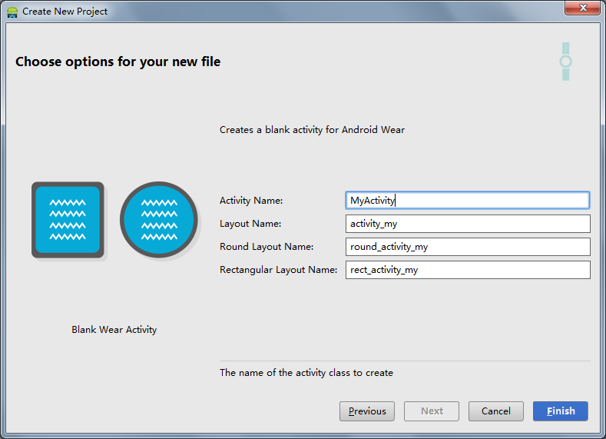Click the Rectangular Layout Name field
The height and width of the screenshot is (439, 606).
click(468, 270)
